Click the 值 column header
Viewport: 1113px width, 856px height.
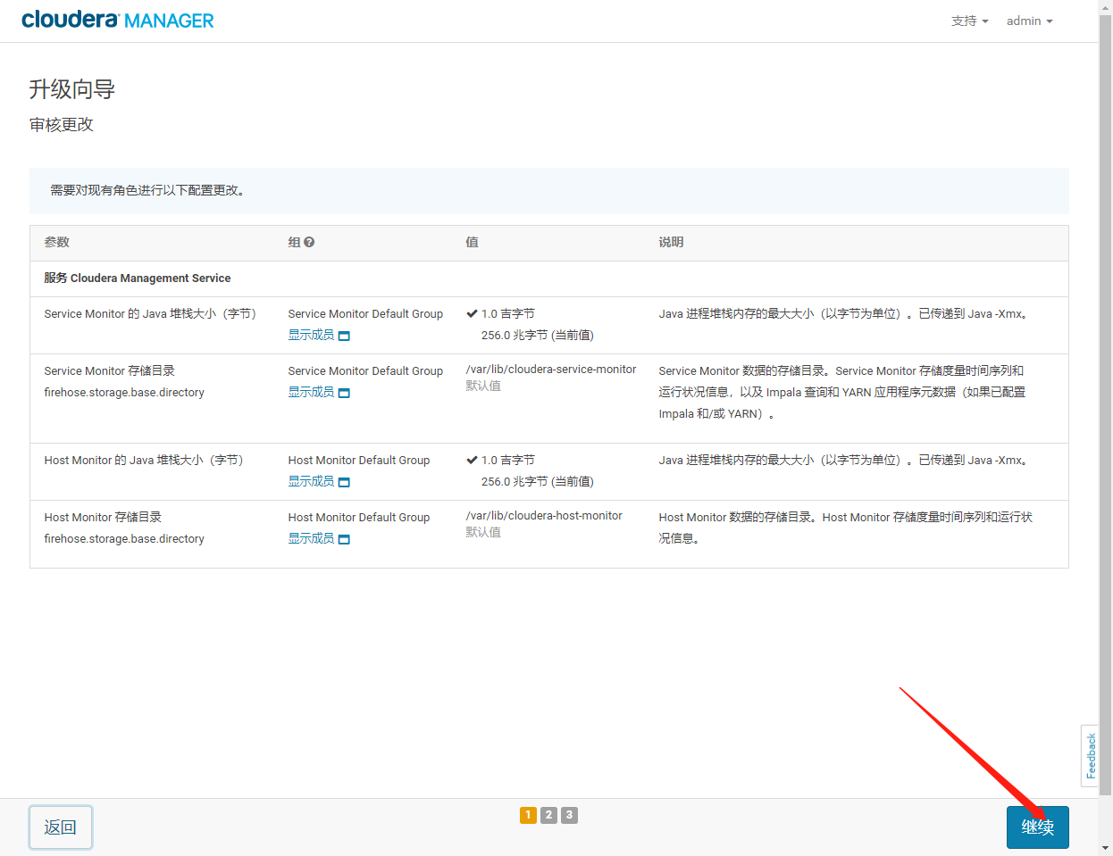click(x=473, y=242)
